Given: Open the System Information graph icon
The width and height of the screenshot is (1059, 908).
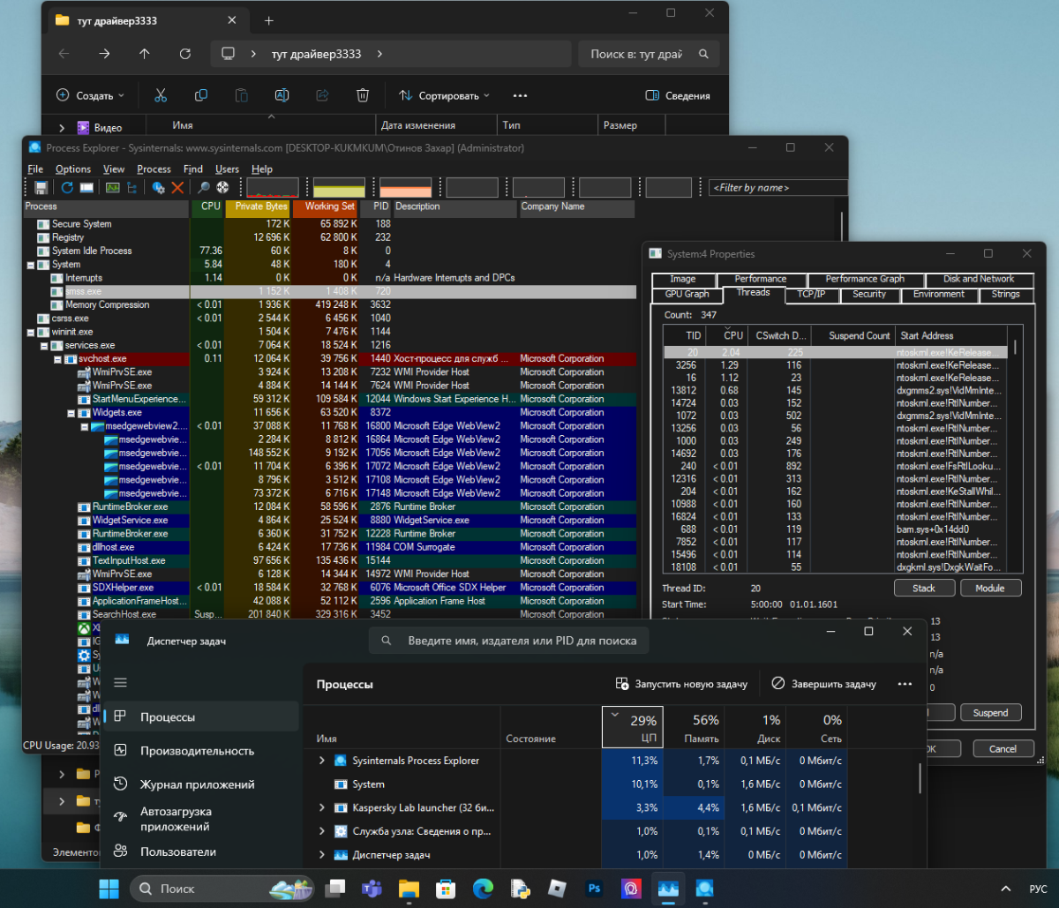Looking at the screenshot, I should [113, 187].
